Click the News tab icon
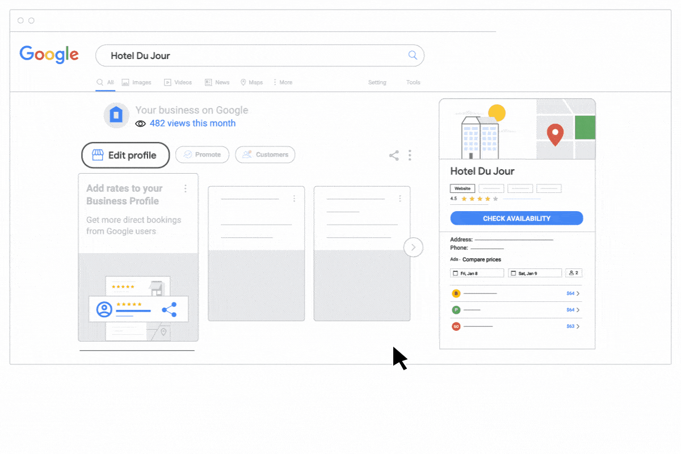 209,82
